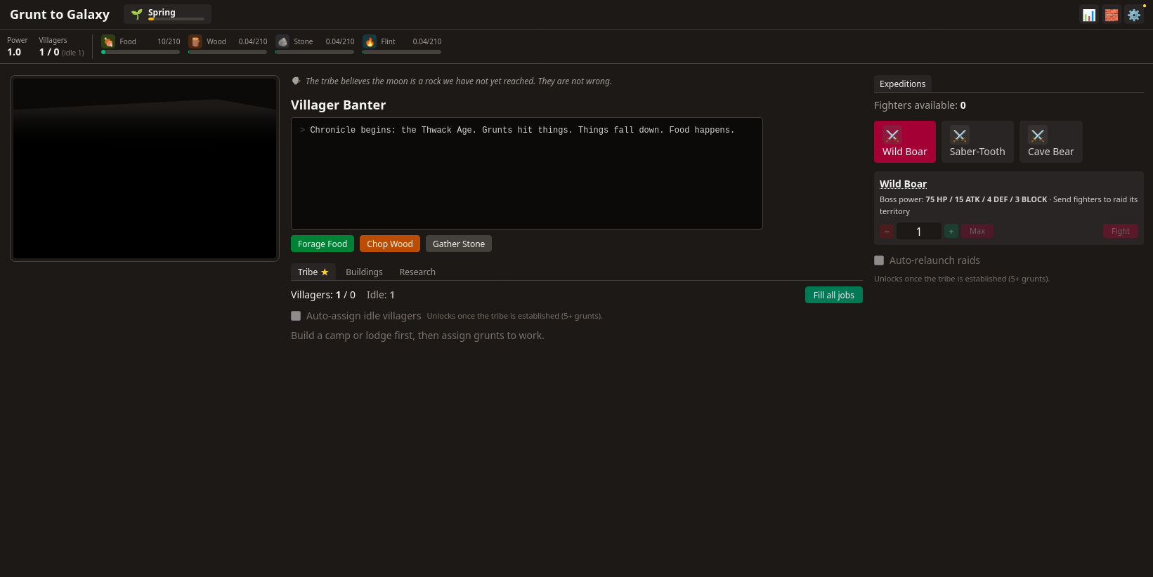Click the Stone rock icon

282,42
